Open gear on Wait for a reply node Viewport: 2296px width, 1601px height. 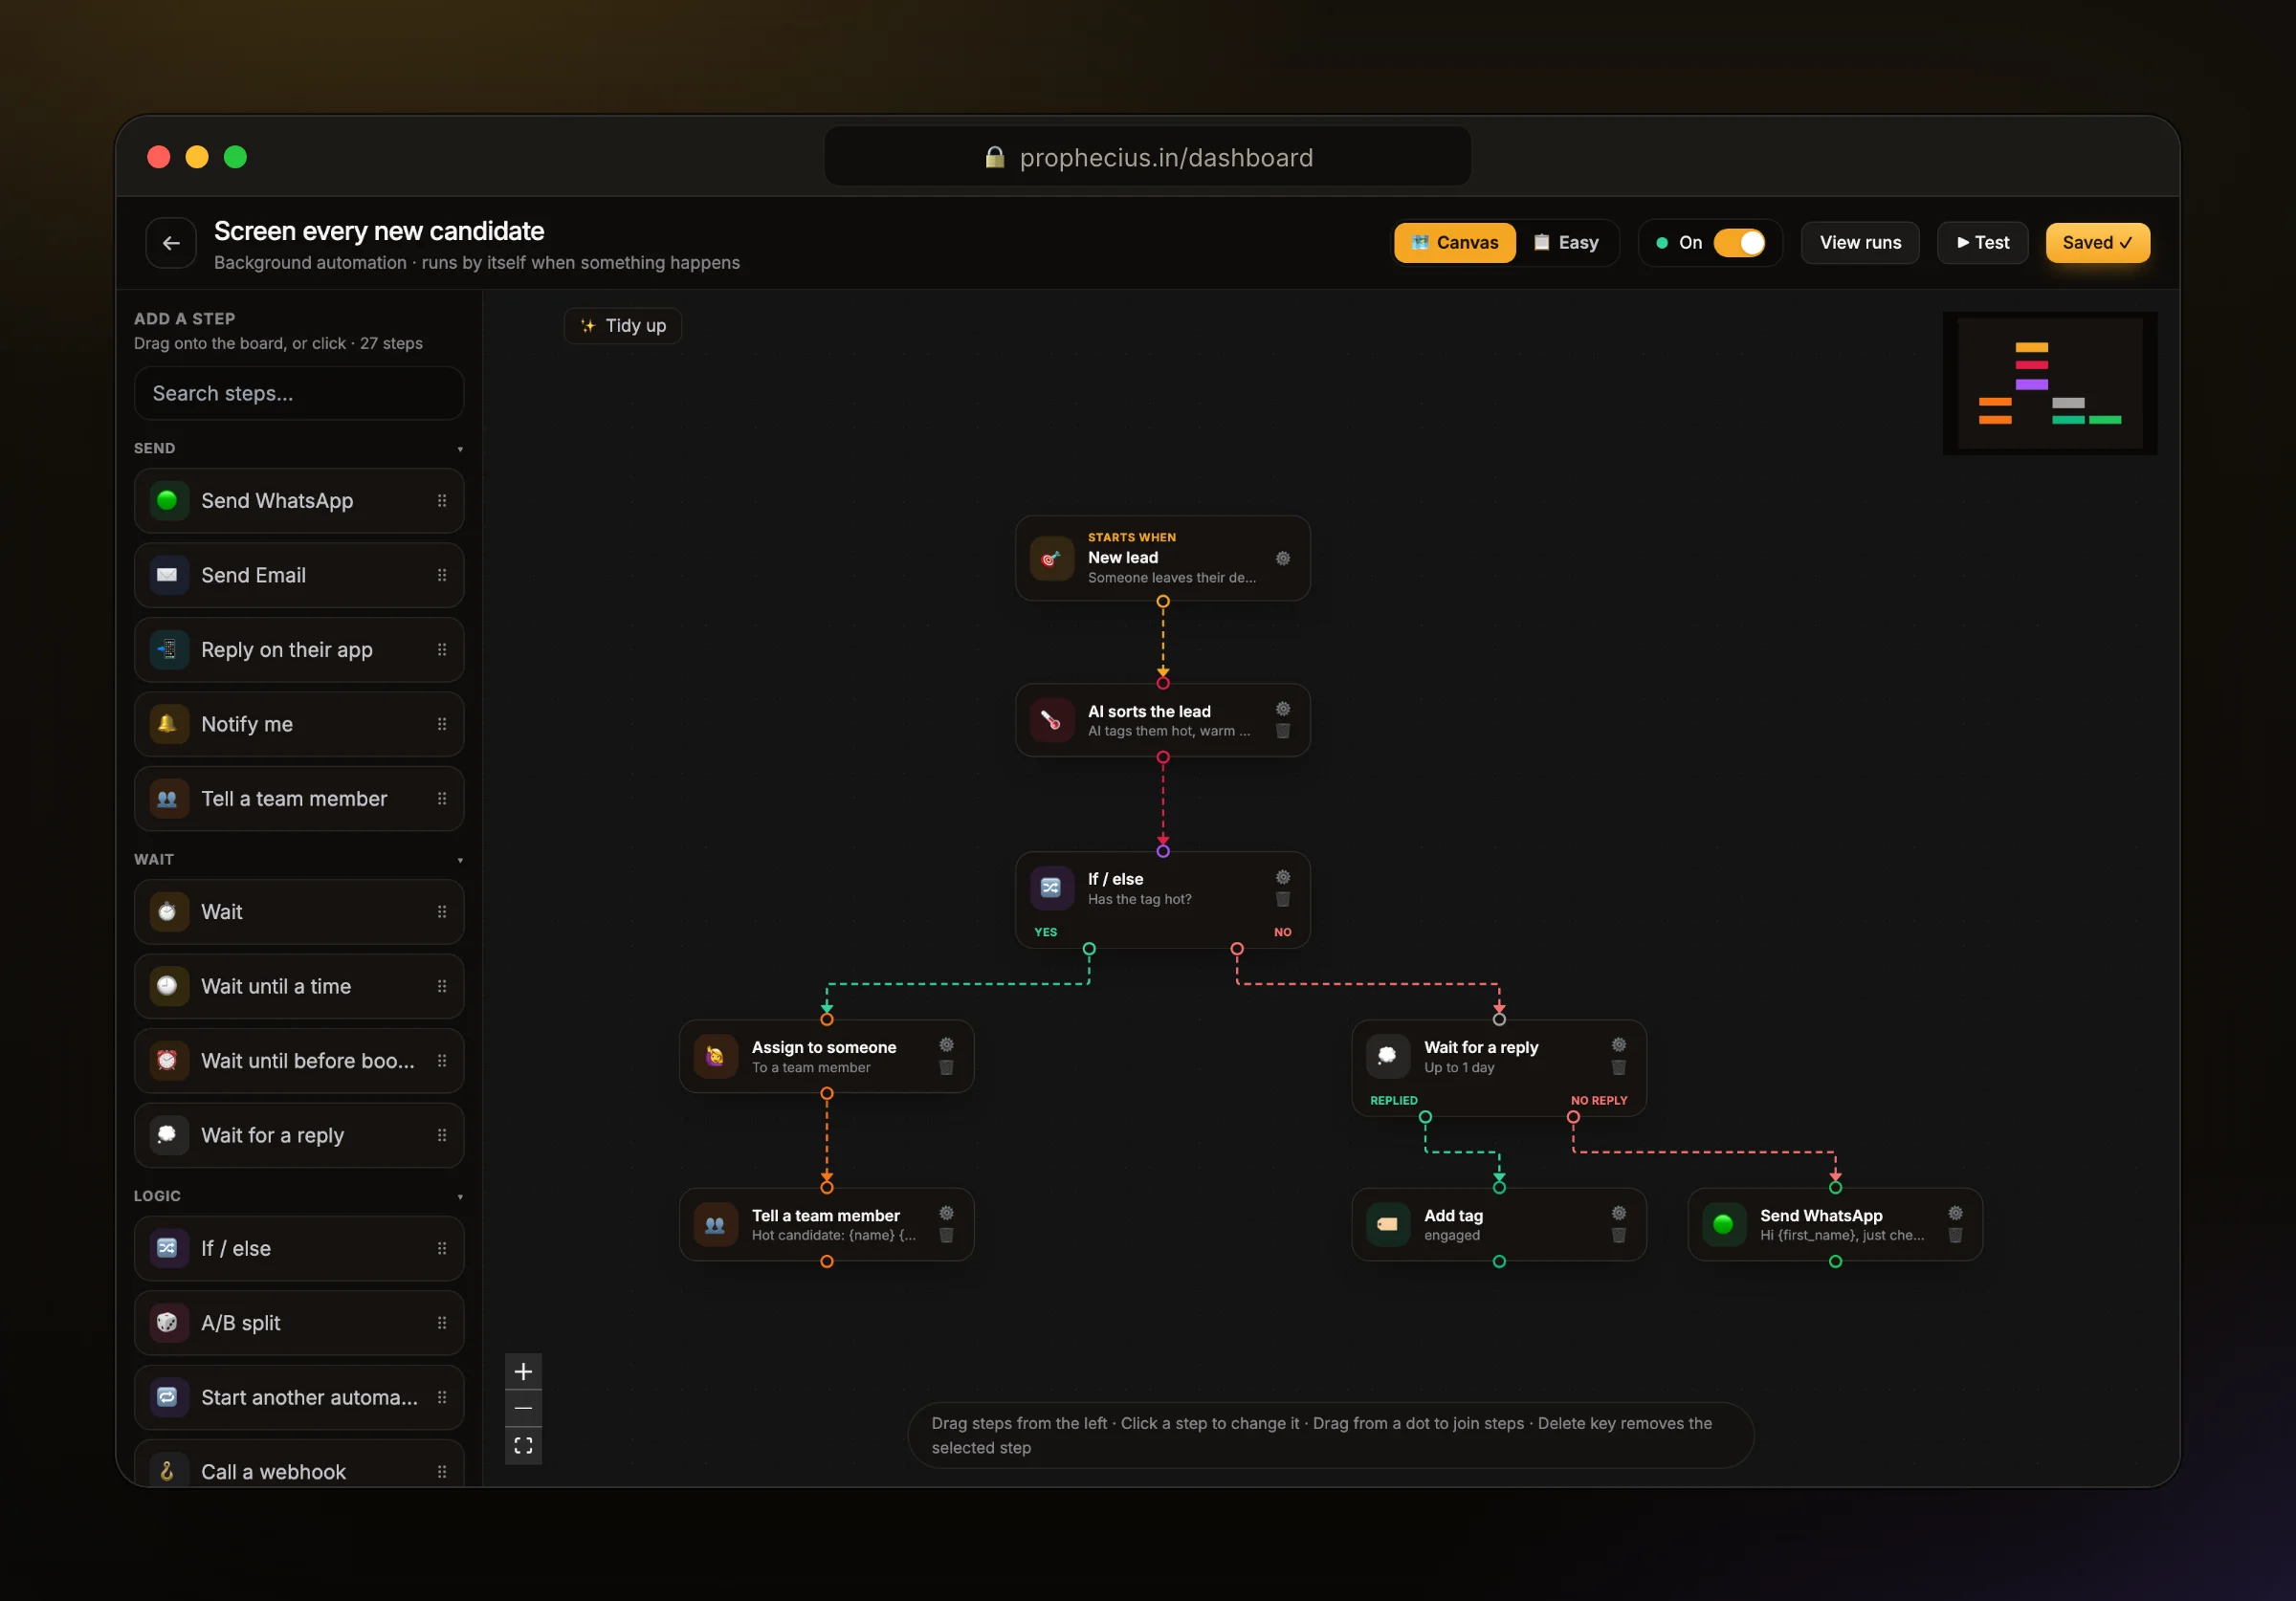[x=1619, y=1045]
